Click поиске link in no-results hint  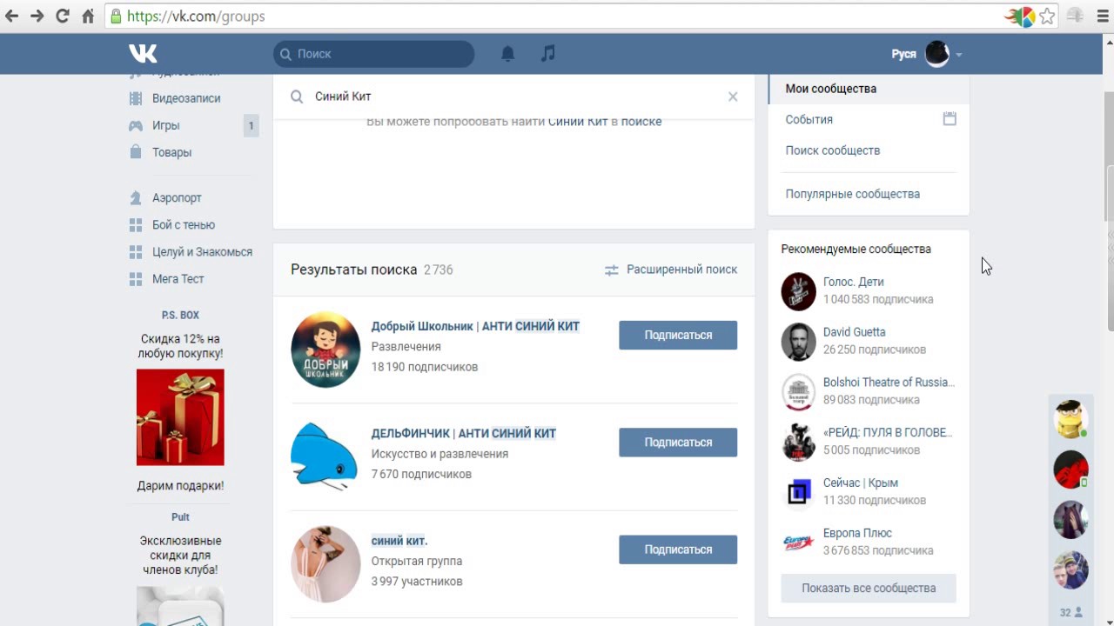(641, 122)
